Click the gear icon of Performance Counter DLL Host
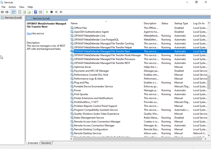The image size is (211, 149). pos(72,74)
